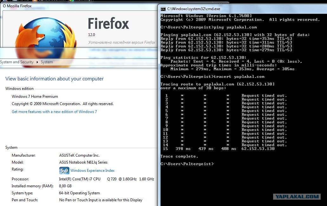Select the 'ASUSTeK Computer Inc.' manufacturer value

coord(79,155)
